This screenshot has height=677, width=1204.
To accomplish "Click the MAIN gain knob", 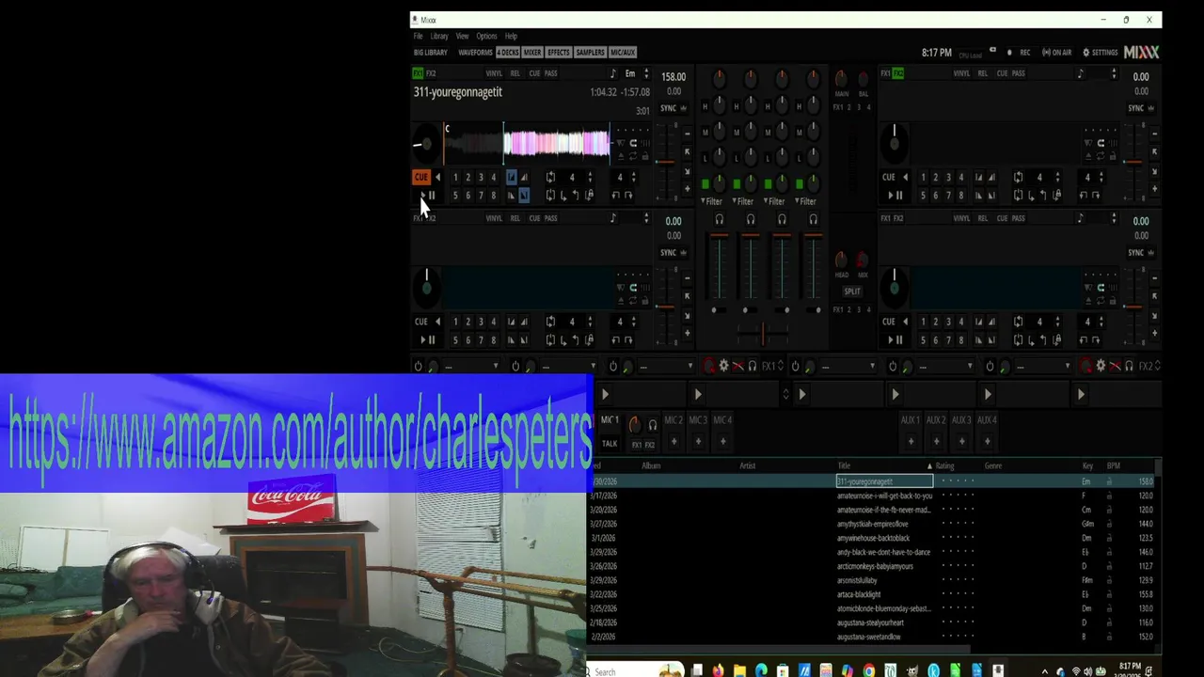I will click(x=841, y=78).
